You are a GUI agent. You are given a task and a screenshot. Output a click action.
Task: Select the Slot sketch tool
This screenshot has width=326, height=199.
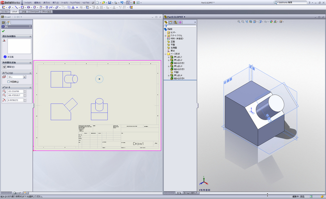[x=29, y=8]
